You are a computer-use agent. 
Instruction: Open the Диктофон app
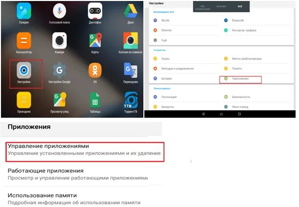coord(95,11)
